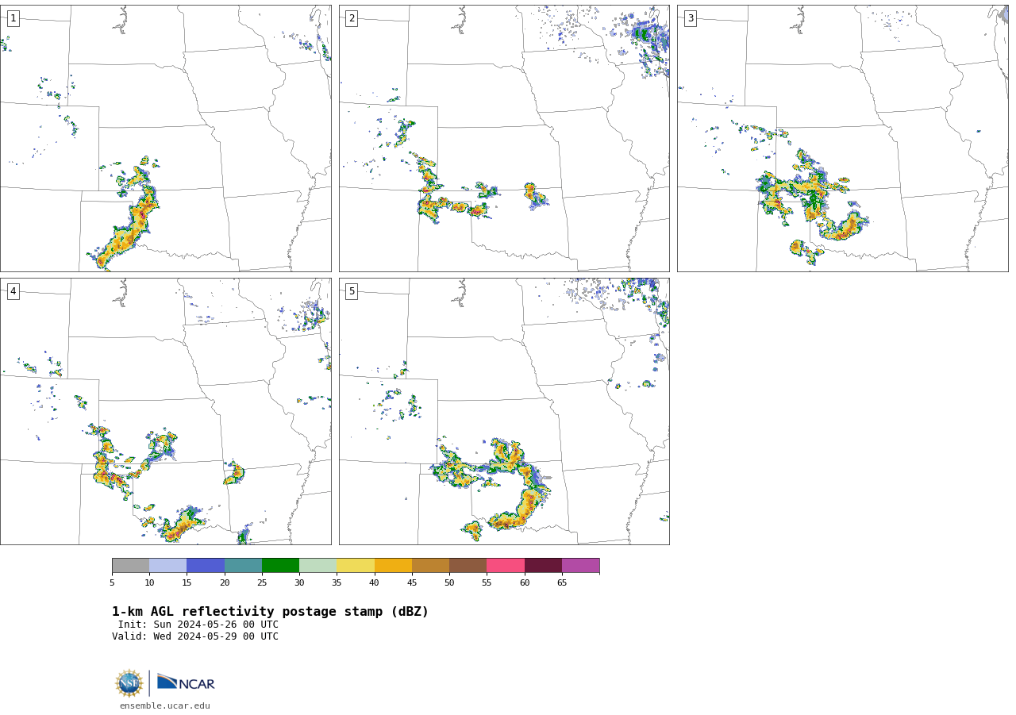Click the panel number 2 label
This screenshot has width=1016, height=715.
coord(352,18)
